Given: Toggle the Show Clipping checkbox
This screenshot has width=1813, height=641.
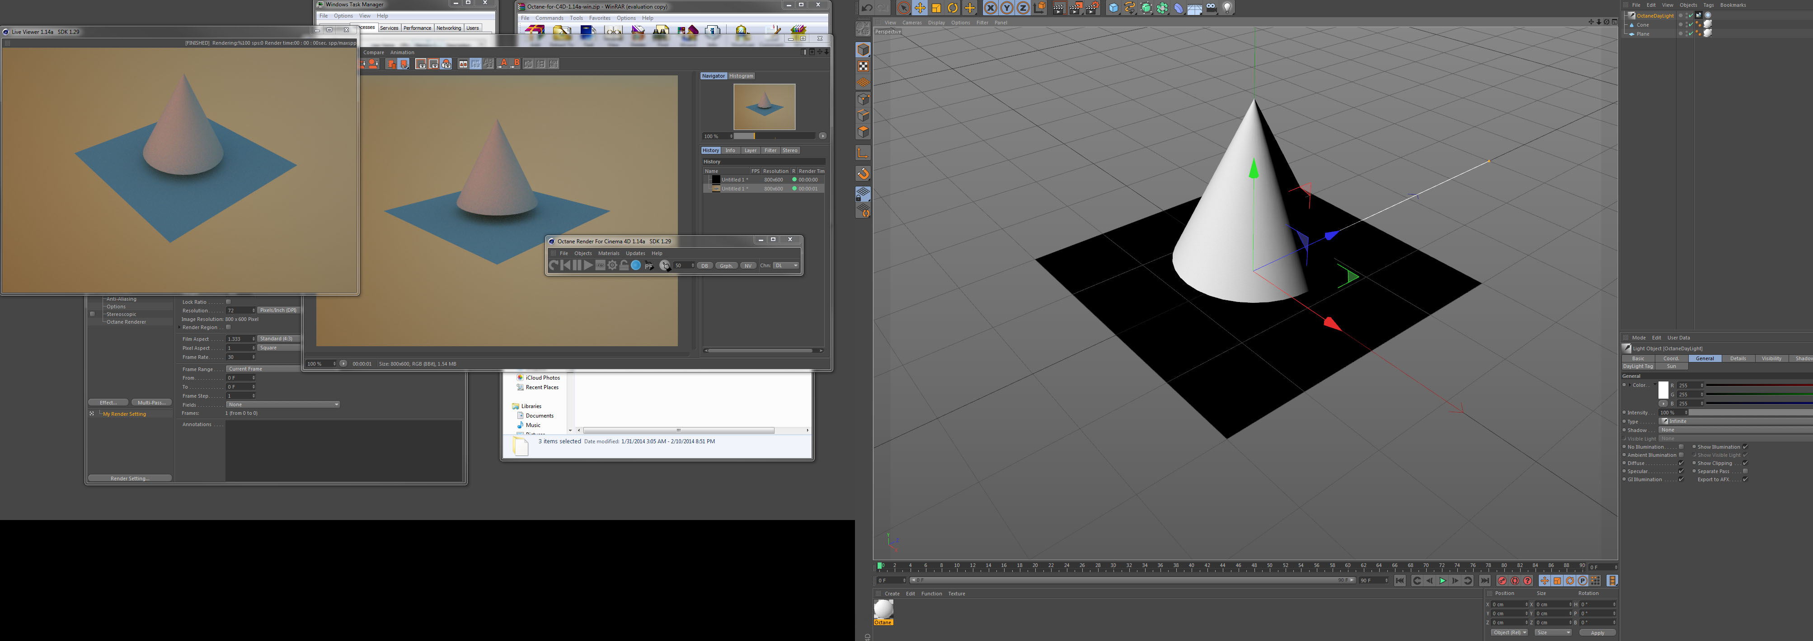Looking at the screenshot, I should [1745, 463].
